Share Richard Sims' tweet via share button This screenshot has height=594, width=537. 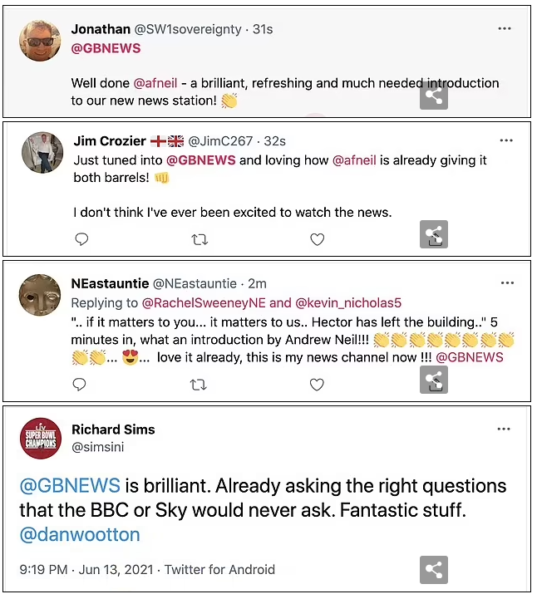point(433,570)
